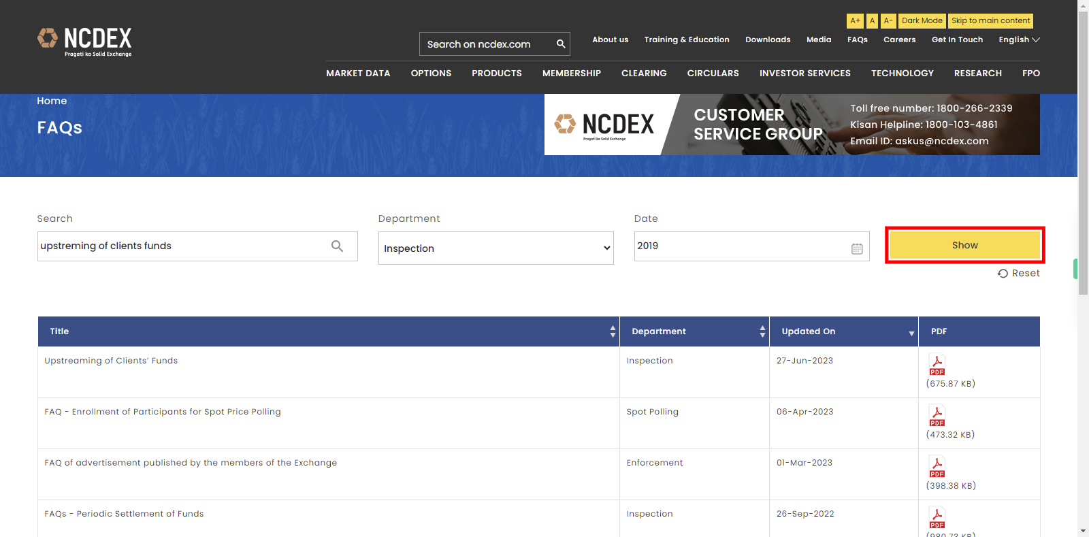Open the English language dropdown
Viewport: 1089px width, 537px height.
[1019, 39]
